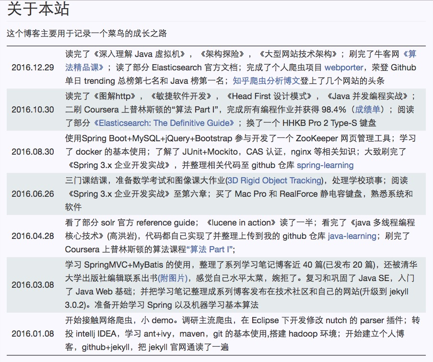
Task: Click the date cell 2016.12.29
Action: tap(33, 68)
